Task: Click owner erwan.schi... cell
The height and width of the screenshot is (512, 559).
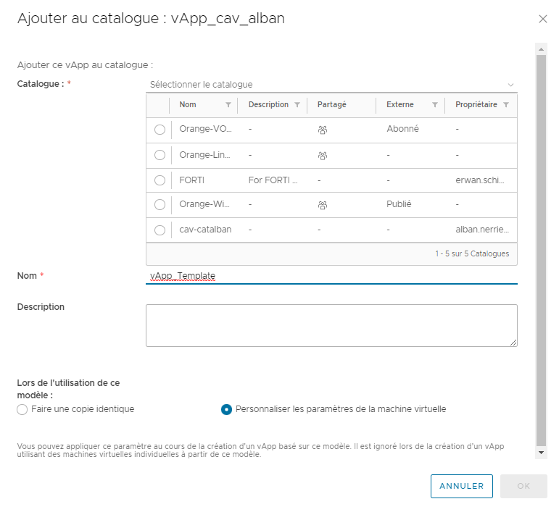Action: click(x=479, y=180)
